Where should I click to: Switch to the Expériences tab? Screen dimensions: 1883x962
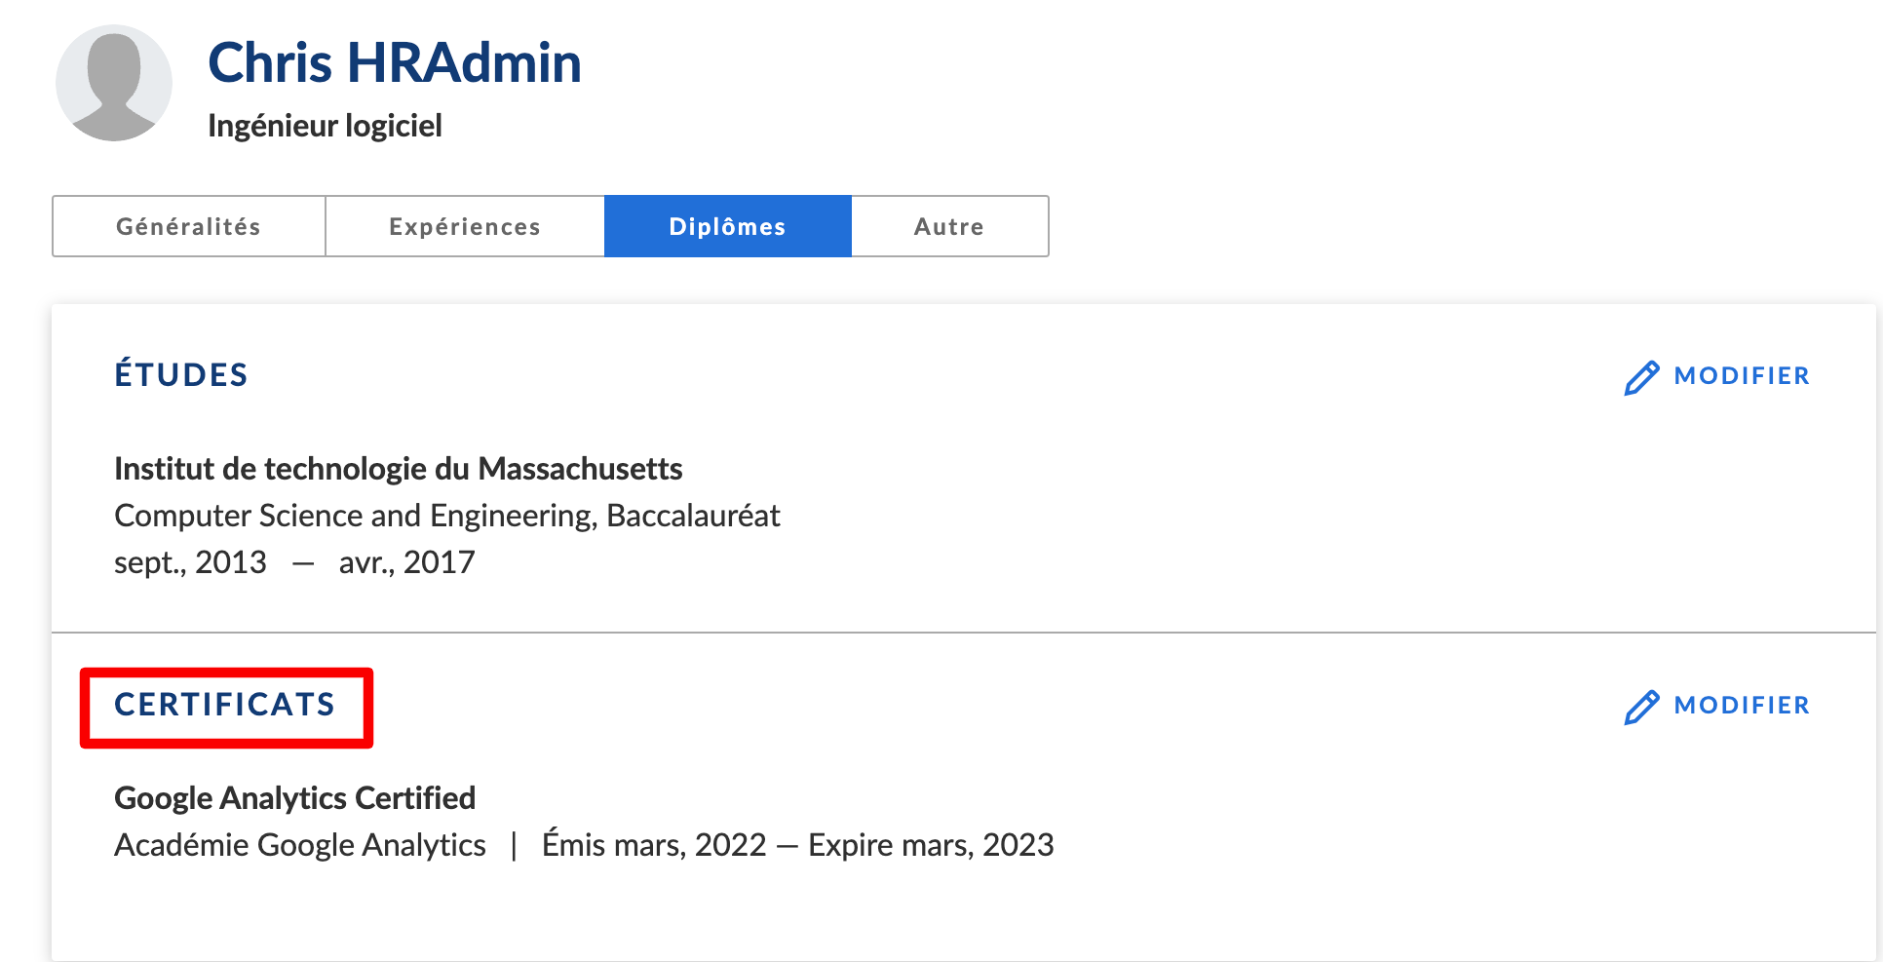click(465, 226)
